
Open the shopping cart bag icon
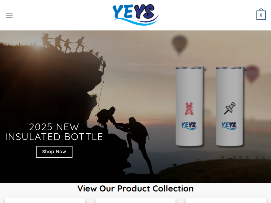pyautogui.click(x=261, y=14)
